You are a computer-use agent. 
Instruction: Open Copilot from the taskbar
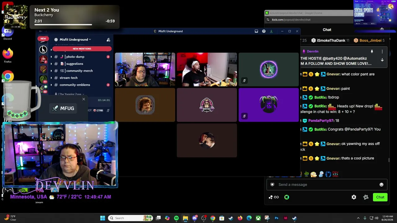[167, 218]
